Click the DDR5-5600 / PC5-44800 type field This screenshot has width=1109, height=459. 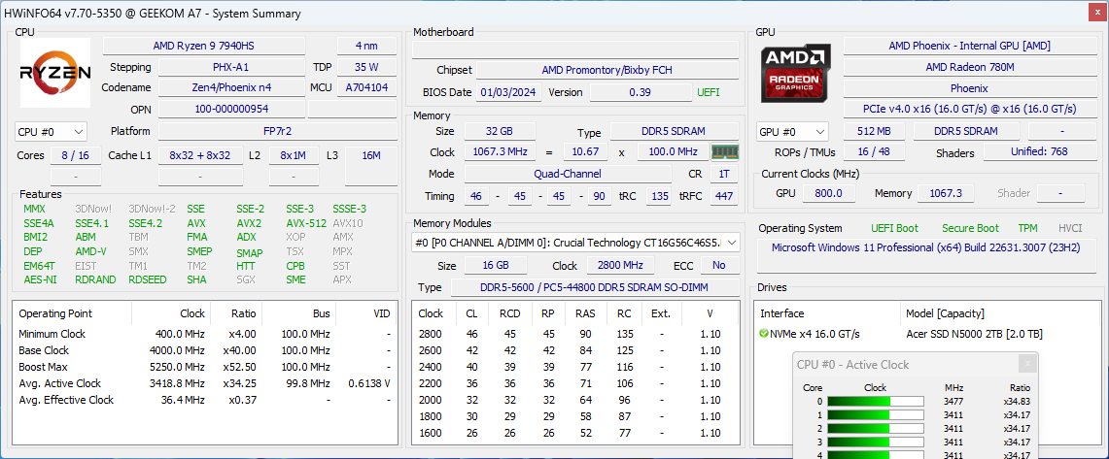pyautogui.click(x=595, y=287)
